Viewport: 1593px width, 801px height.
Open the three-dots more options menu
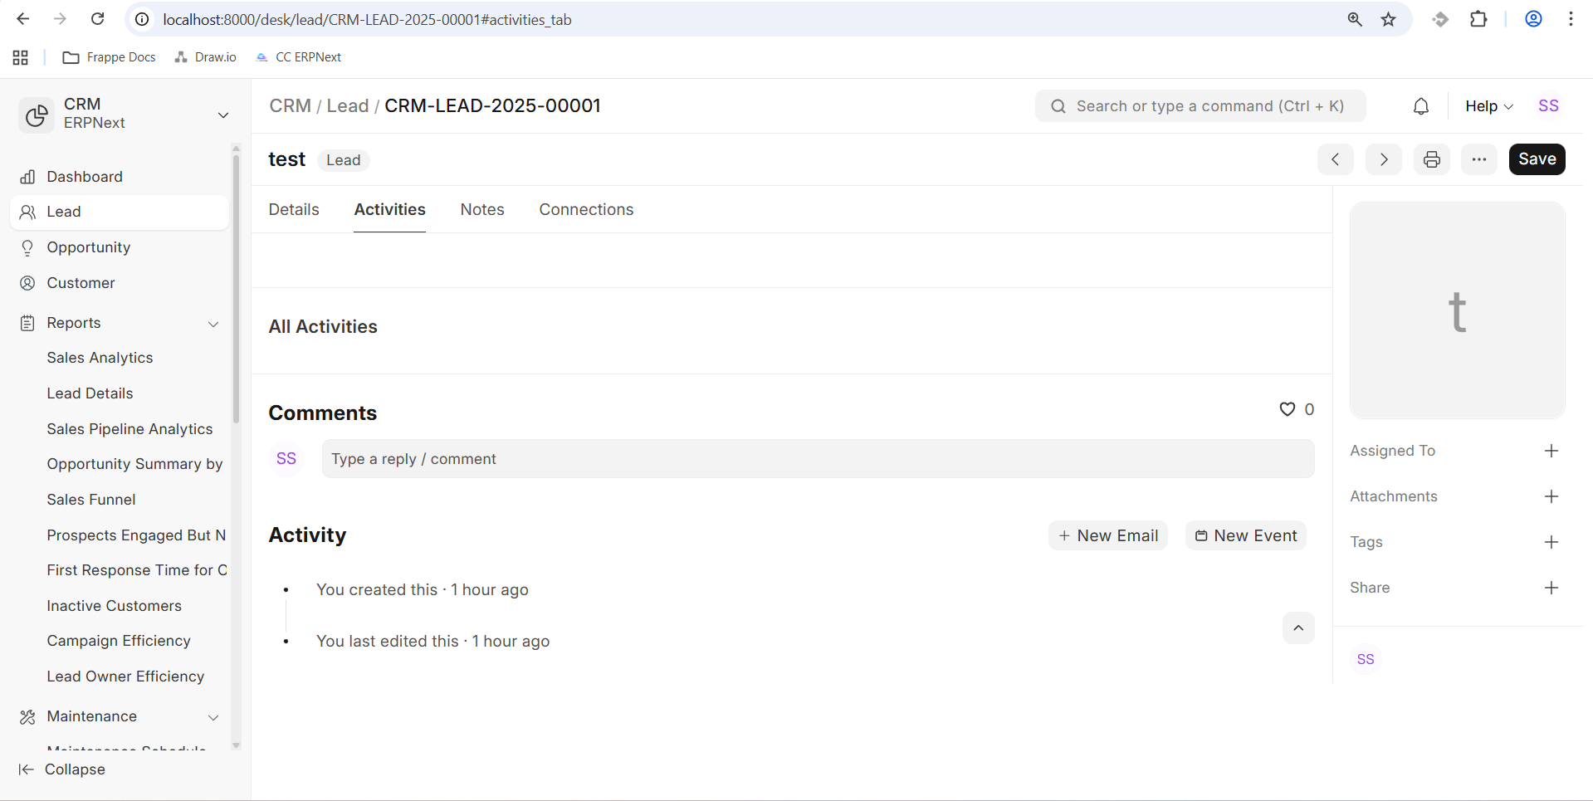coord(1478,159)
